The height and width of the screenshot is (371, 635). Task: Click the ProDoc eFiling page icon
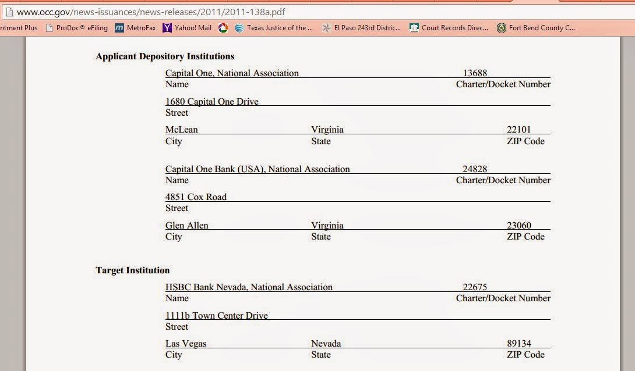[49, 28]
